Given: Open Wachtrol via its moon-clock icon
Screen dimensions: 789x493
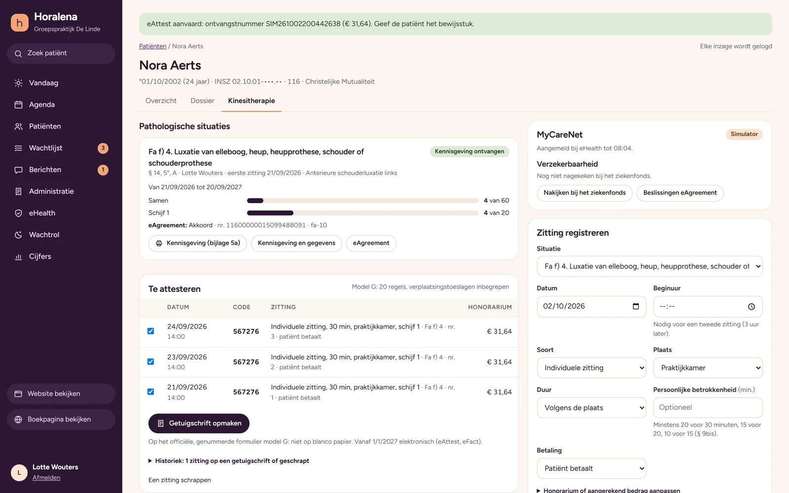Looking at the screenshot, I should pyautogui.click(x=18, y=235).
